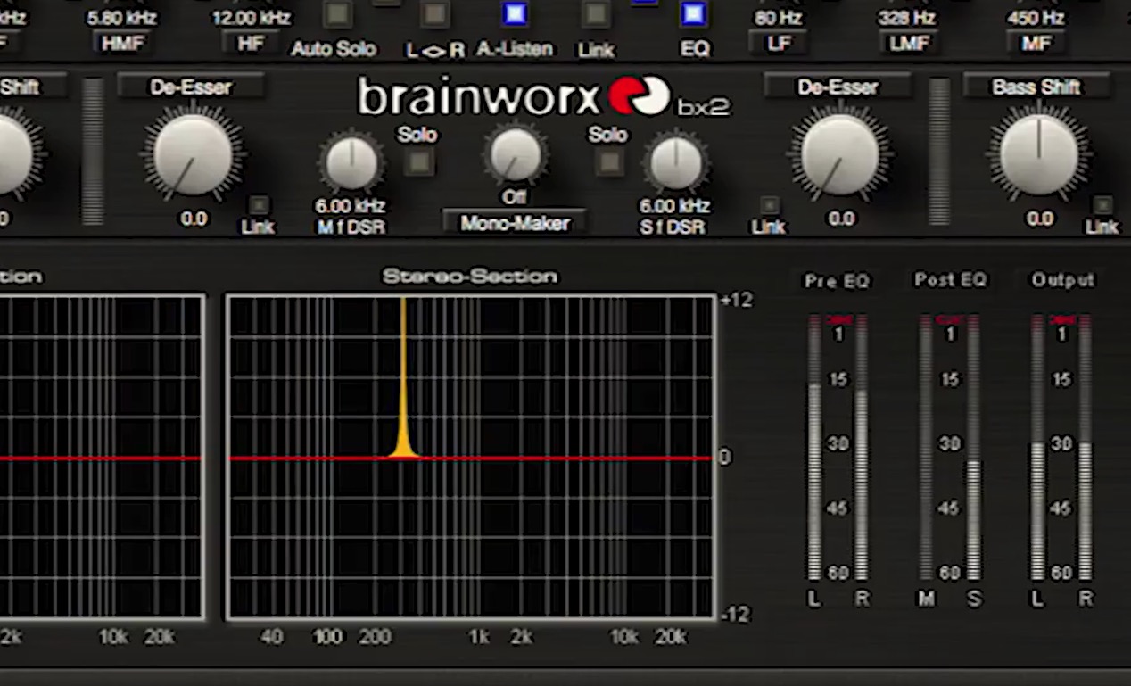Click the Post EQ meter label
Viewport: 1131px width, 686px height.
(950, 280)
